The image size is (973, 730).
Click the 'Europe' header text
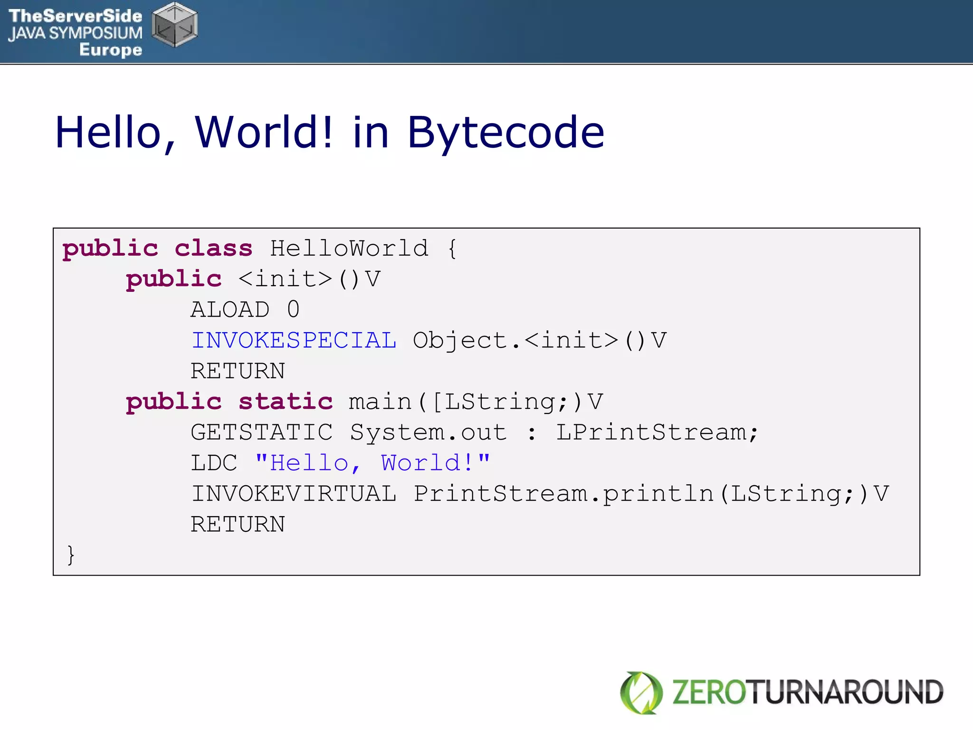click(x=111, y=50)
